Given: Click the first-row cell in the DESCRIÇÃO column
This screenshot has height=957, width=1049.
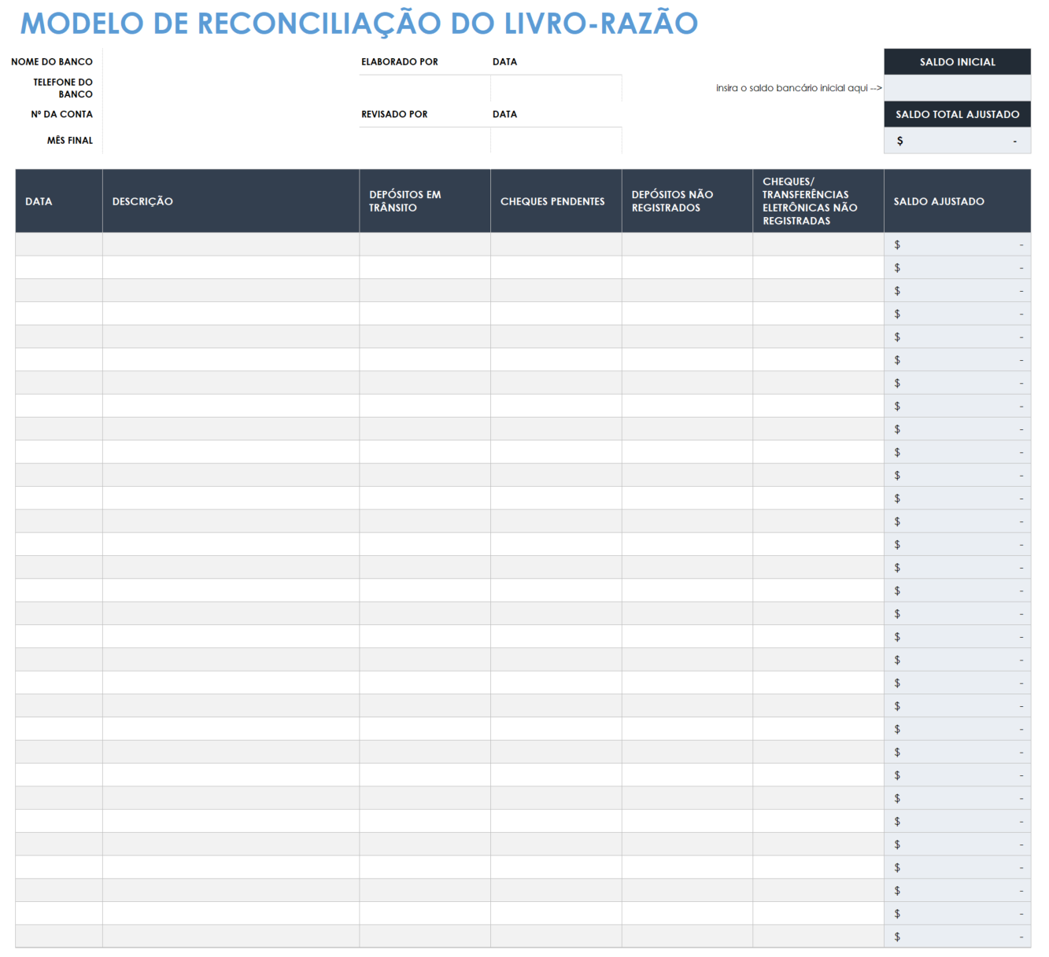Looking at the screenshot, I should click(231, 245).
